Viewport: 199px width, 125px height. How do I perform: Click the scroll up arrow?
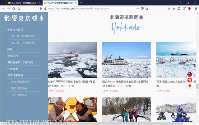pyautogui.click(x=197, y=13)
